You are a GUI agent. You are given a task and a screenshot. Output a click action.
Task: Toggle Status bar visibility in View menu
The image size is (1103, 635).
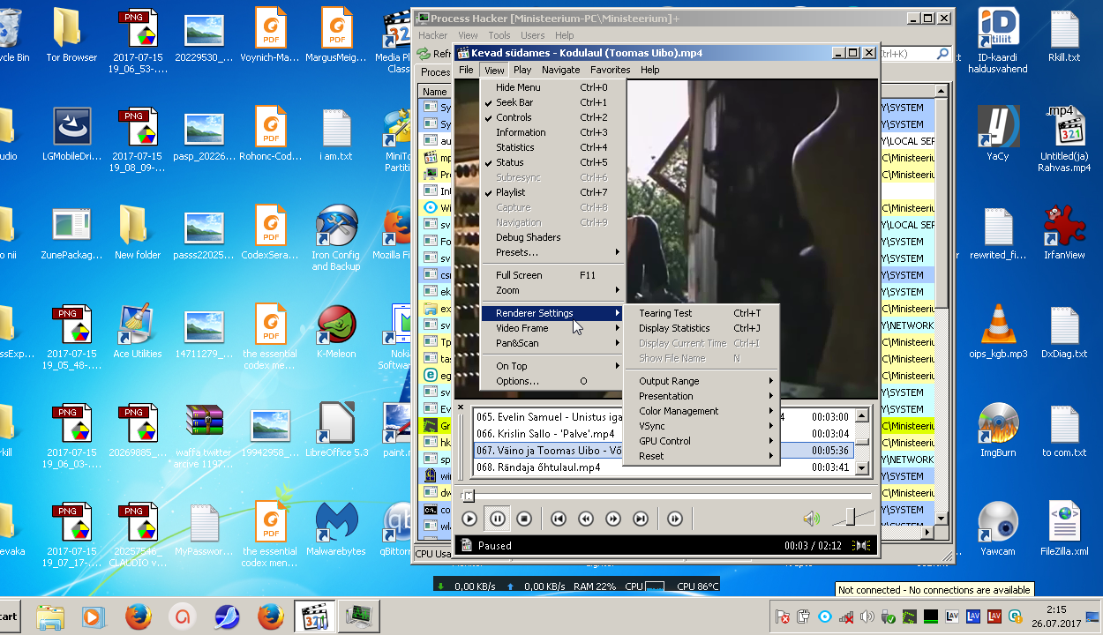tap(509, 162)
